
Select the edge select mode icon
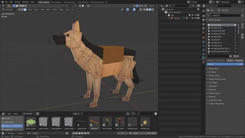point(22,10)
